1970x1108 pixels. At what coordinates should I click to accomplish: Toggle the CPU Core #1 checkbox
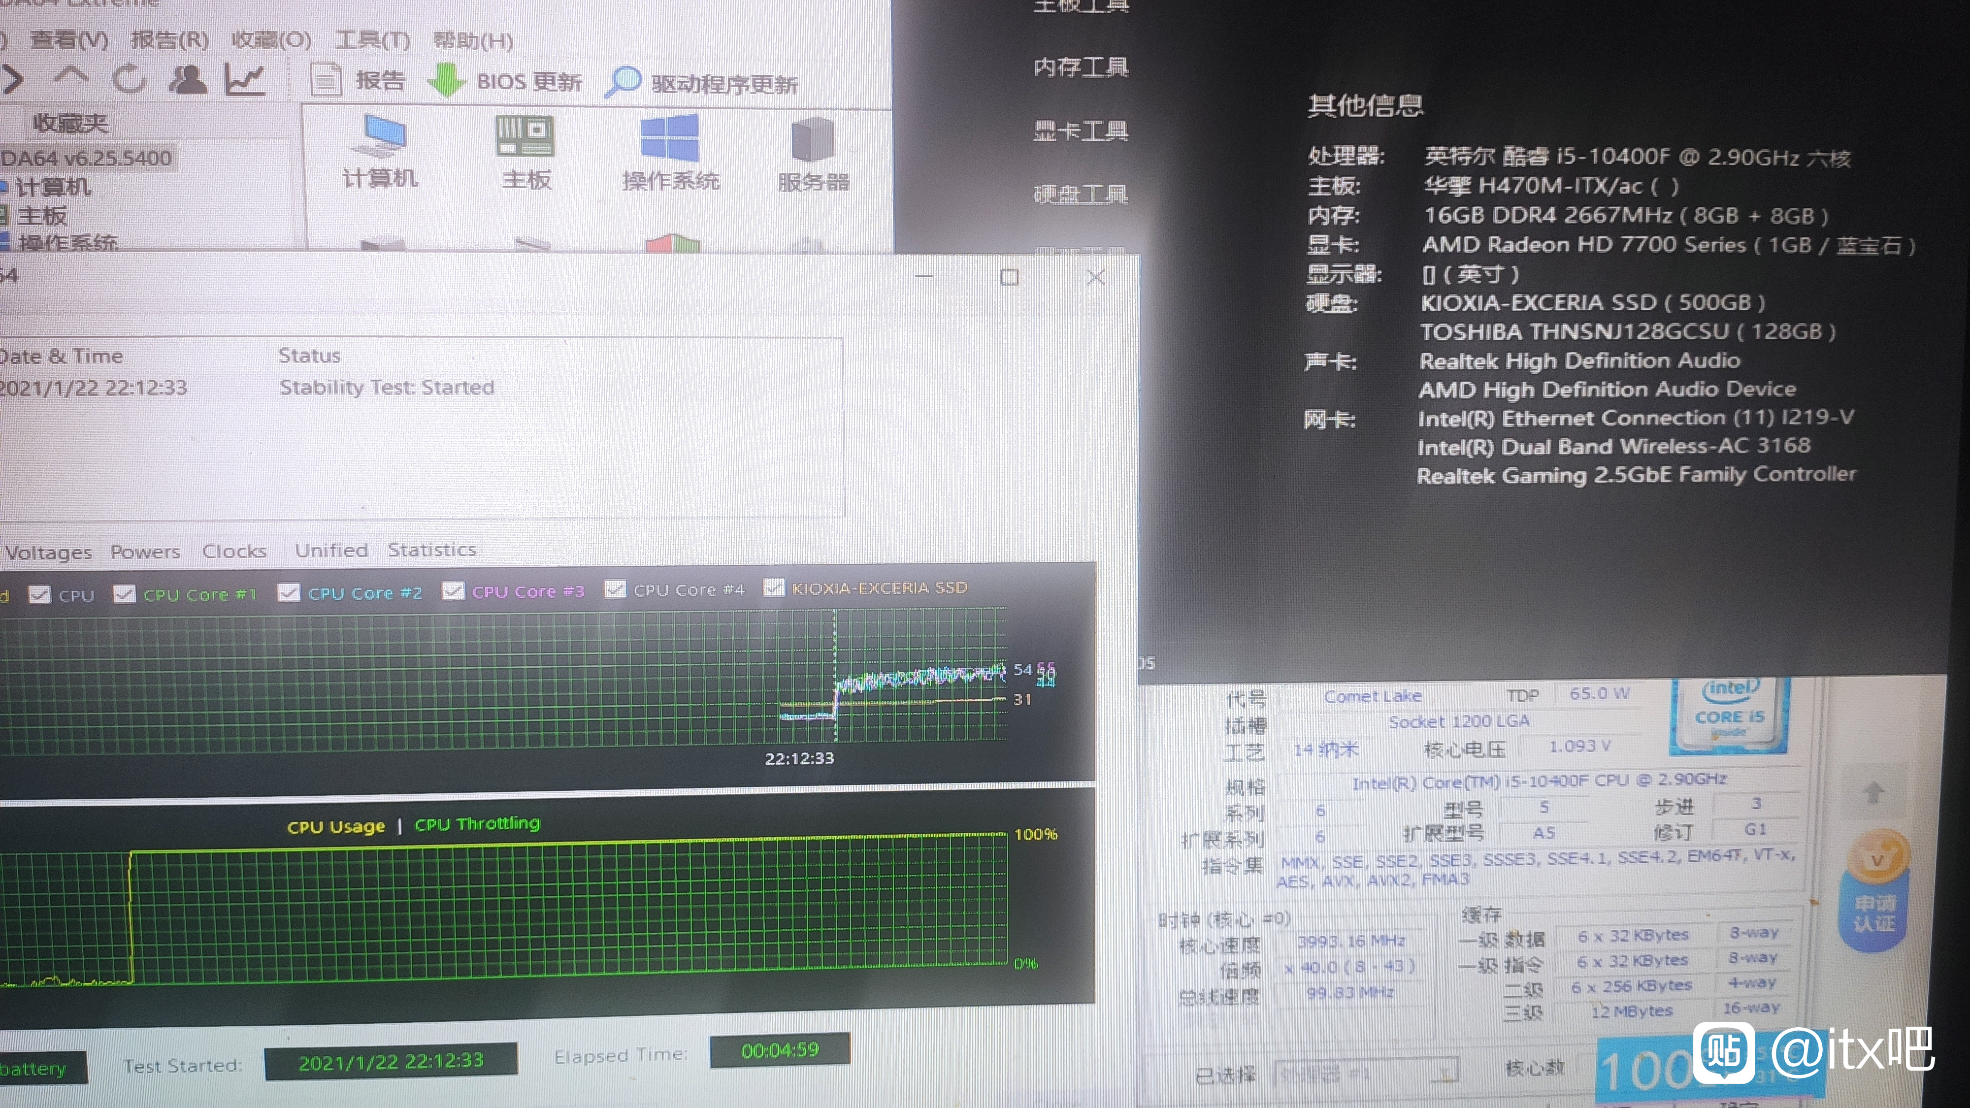point(124,594)
